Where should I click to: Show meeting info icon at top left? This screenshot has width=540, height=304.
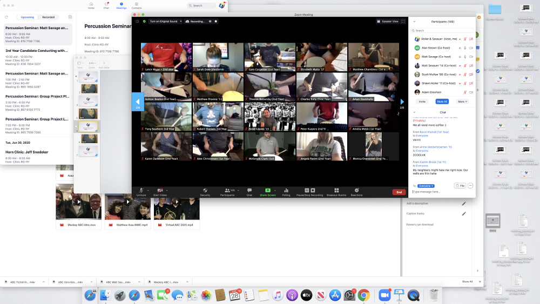(x=137, y=22)
